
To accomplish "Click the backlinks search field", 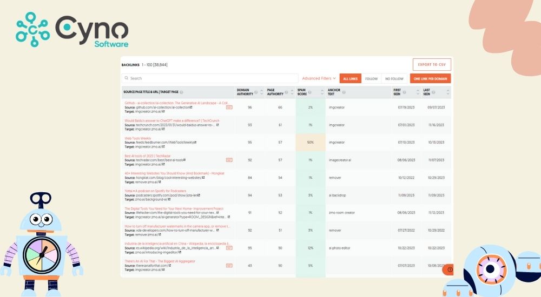I will point(211,78).
